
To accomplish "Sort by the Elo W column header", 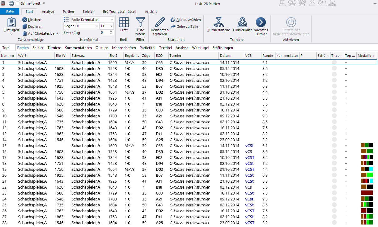I will [x=61, y=56].
